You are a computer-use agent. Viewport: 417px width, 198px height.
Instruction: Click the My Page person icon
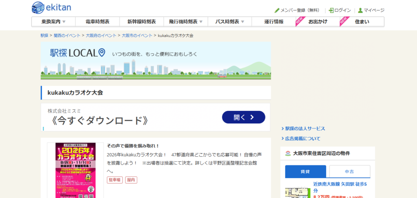coord(360,10)
